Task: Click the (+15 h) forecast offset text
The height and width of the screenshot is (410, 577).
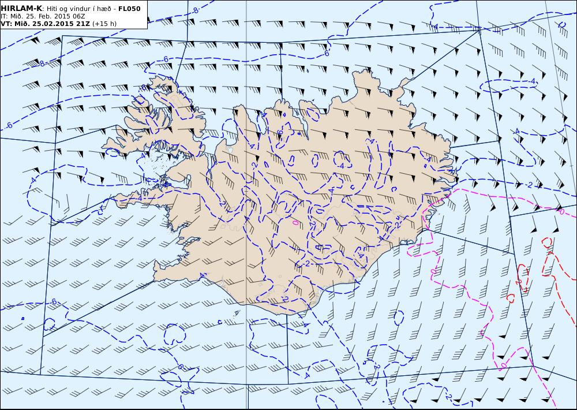Action: 104,24
